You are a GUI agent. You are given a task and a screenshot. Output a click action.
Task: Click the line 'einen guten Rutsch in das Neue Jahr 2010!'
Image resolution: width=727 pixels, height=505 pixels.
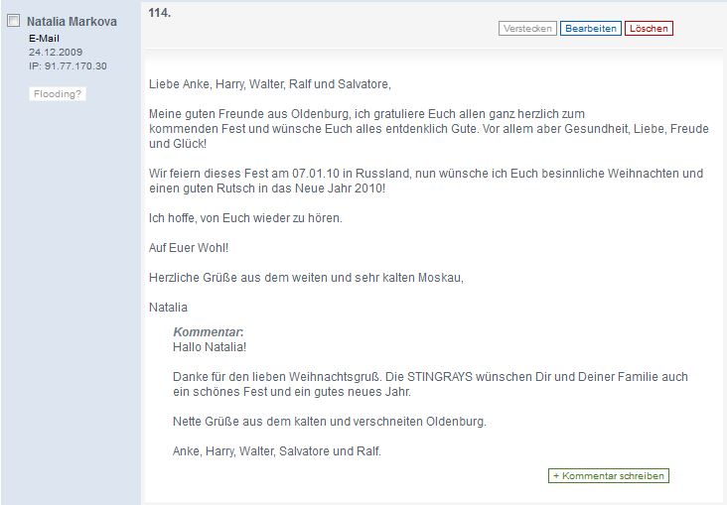[x=267, y=189]
